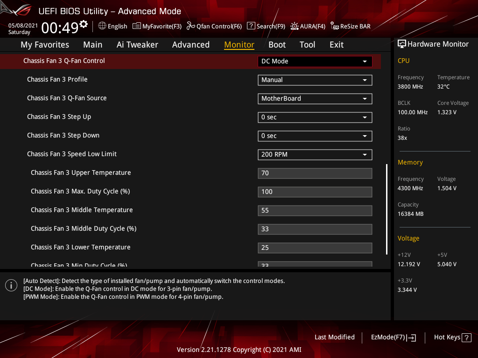Edit the Middle Duty Cycle field
The image size is (478, 358).
tap(315, 229)
